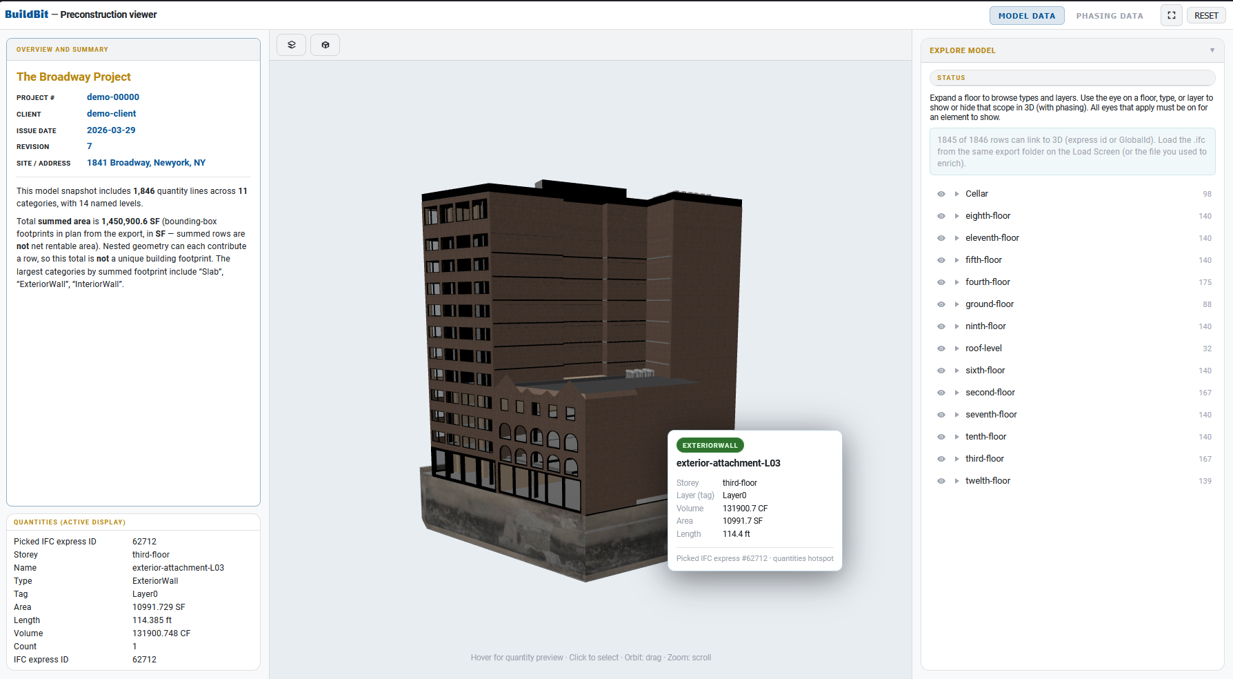
Task: Expand the ground-floor tree arrow
Action: pyautogui.click(x=956, y=304)
